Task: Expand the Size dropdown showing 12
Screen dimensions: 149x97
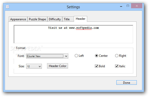Action: [x=34, y=66]
